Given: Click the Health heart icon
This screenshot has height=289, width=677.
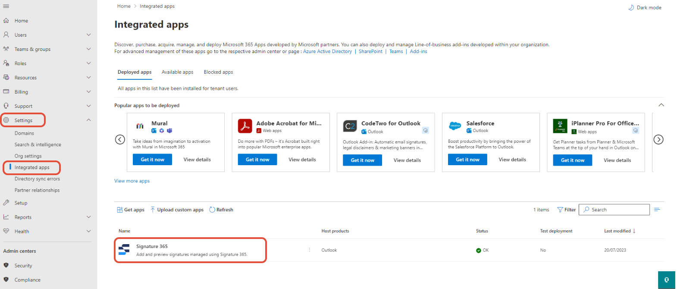Looking at the screenshot, I should tap(6, 231).
